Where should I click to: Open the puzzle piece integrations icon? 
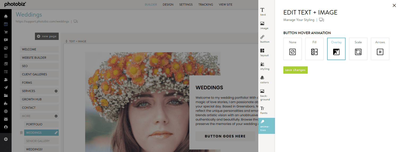coord(6,103)
